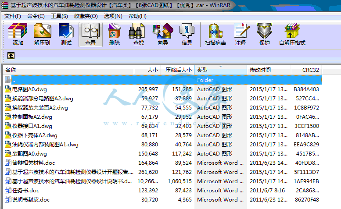Click the WinRAR title bar app icon
This screenshot has height=209, width=341.
(x=5, y=5)
